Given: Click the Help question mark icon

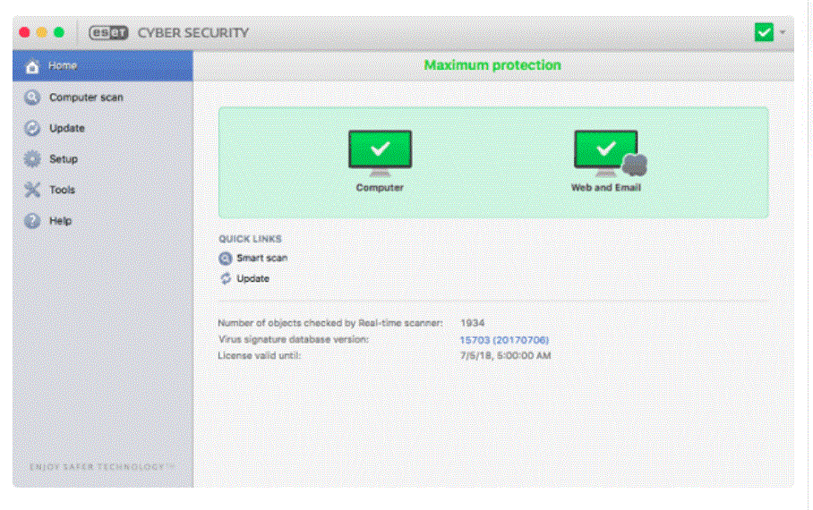Looking at the screenshot, I should 32,221.
